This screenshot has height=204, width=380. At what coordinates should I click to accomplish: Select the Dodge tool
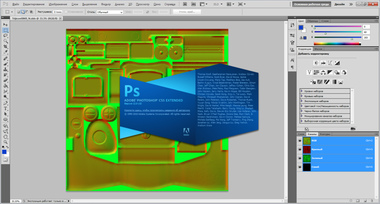coord(5,97)
